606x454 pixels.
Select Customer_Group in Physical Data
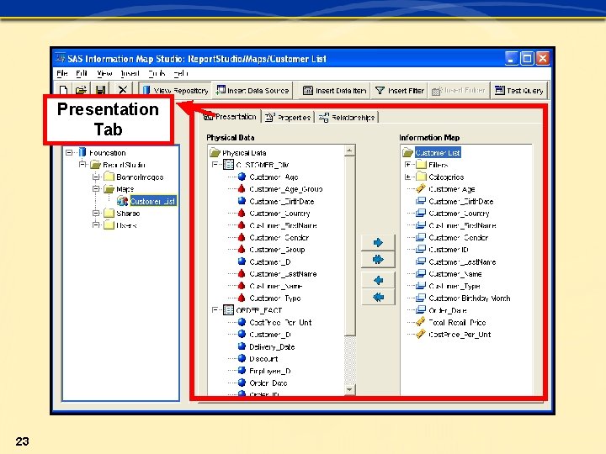pos(277,250)
